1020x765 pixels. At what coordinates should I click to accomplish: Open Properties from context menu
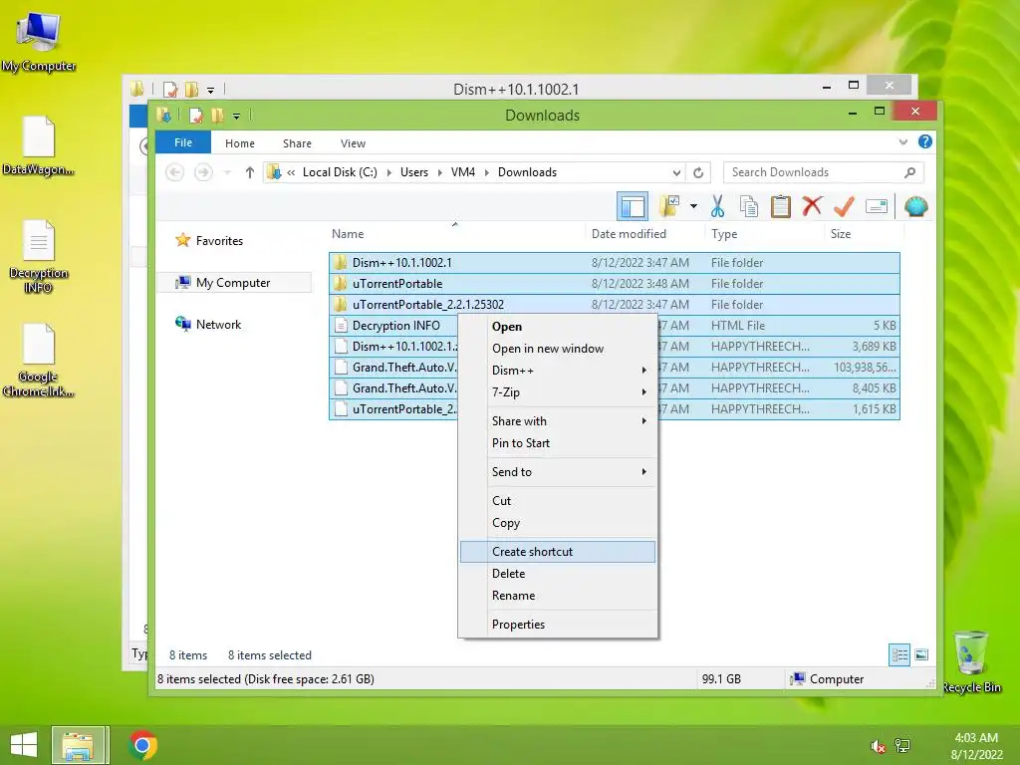click(x=558, y=625)
